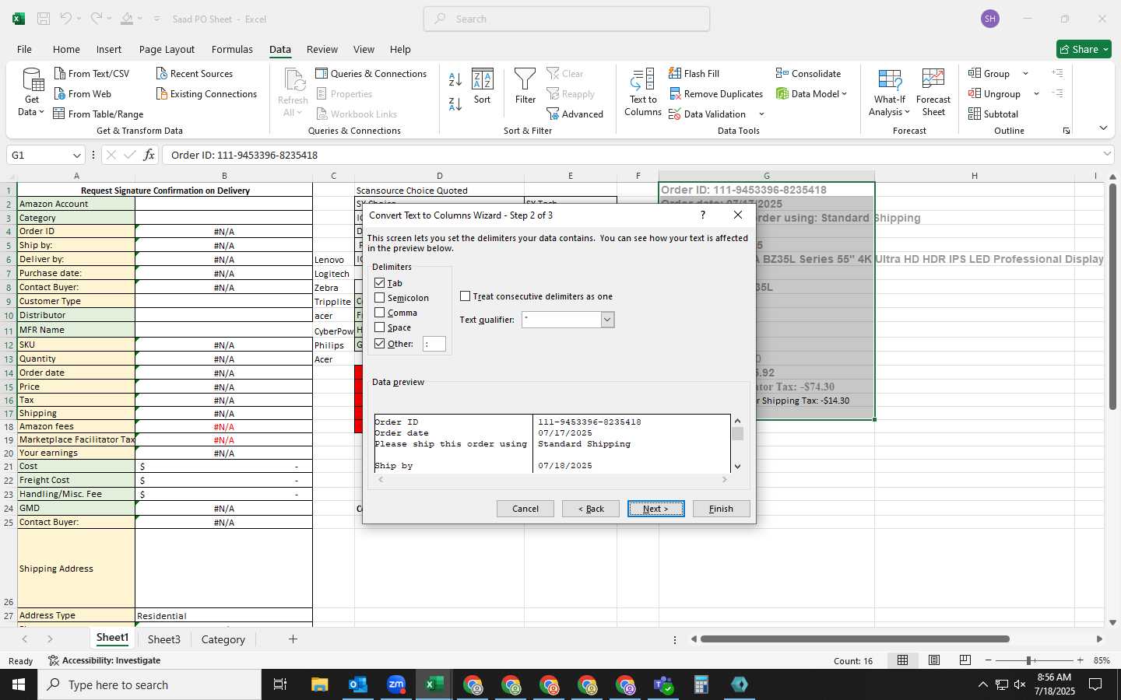Screen dimensions: 1121x700
Task: Open the Get Data menu
Action: pyautogui.click(x=32, y=92)
